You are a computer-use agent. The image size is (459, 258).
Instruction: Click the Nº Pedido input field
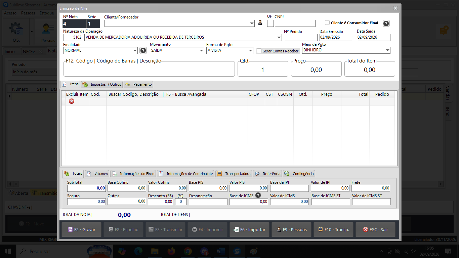pos(300,37)
